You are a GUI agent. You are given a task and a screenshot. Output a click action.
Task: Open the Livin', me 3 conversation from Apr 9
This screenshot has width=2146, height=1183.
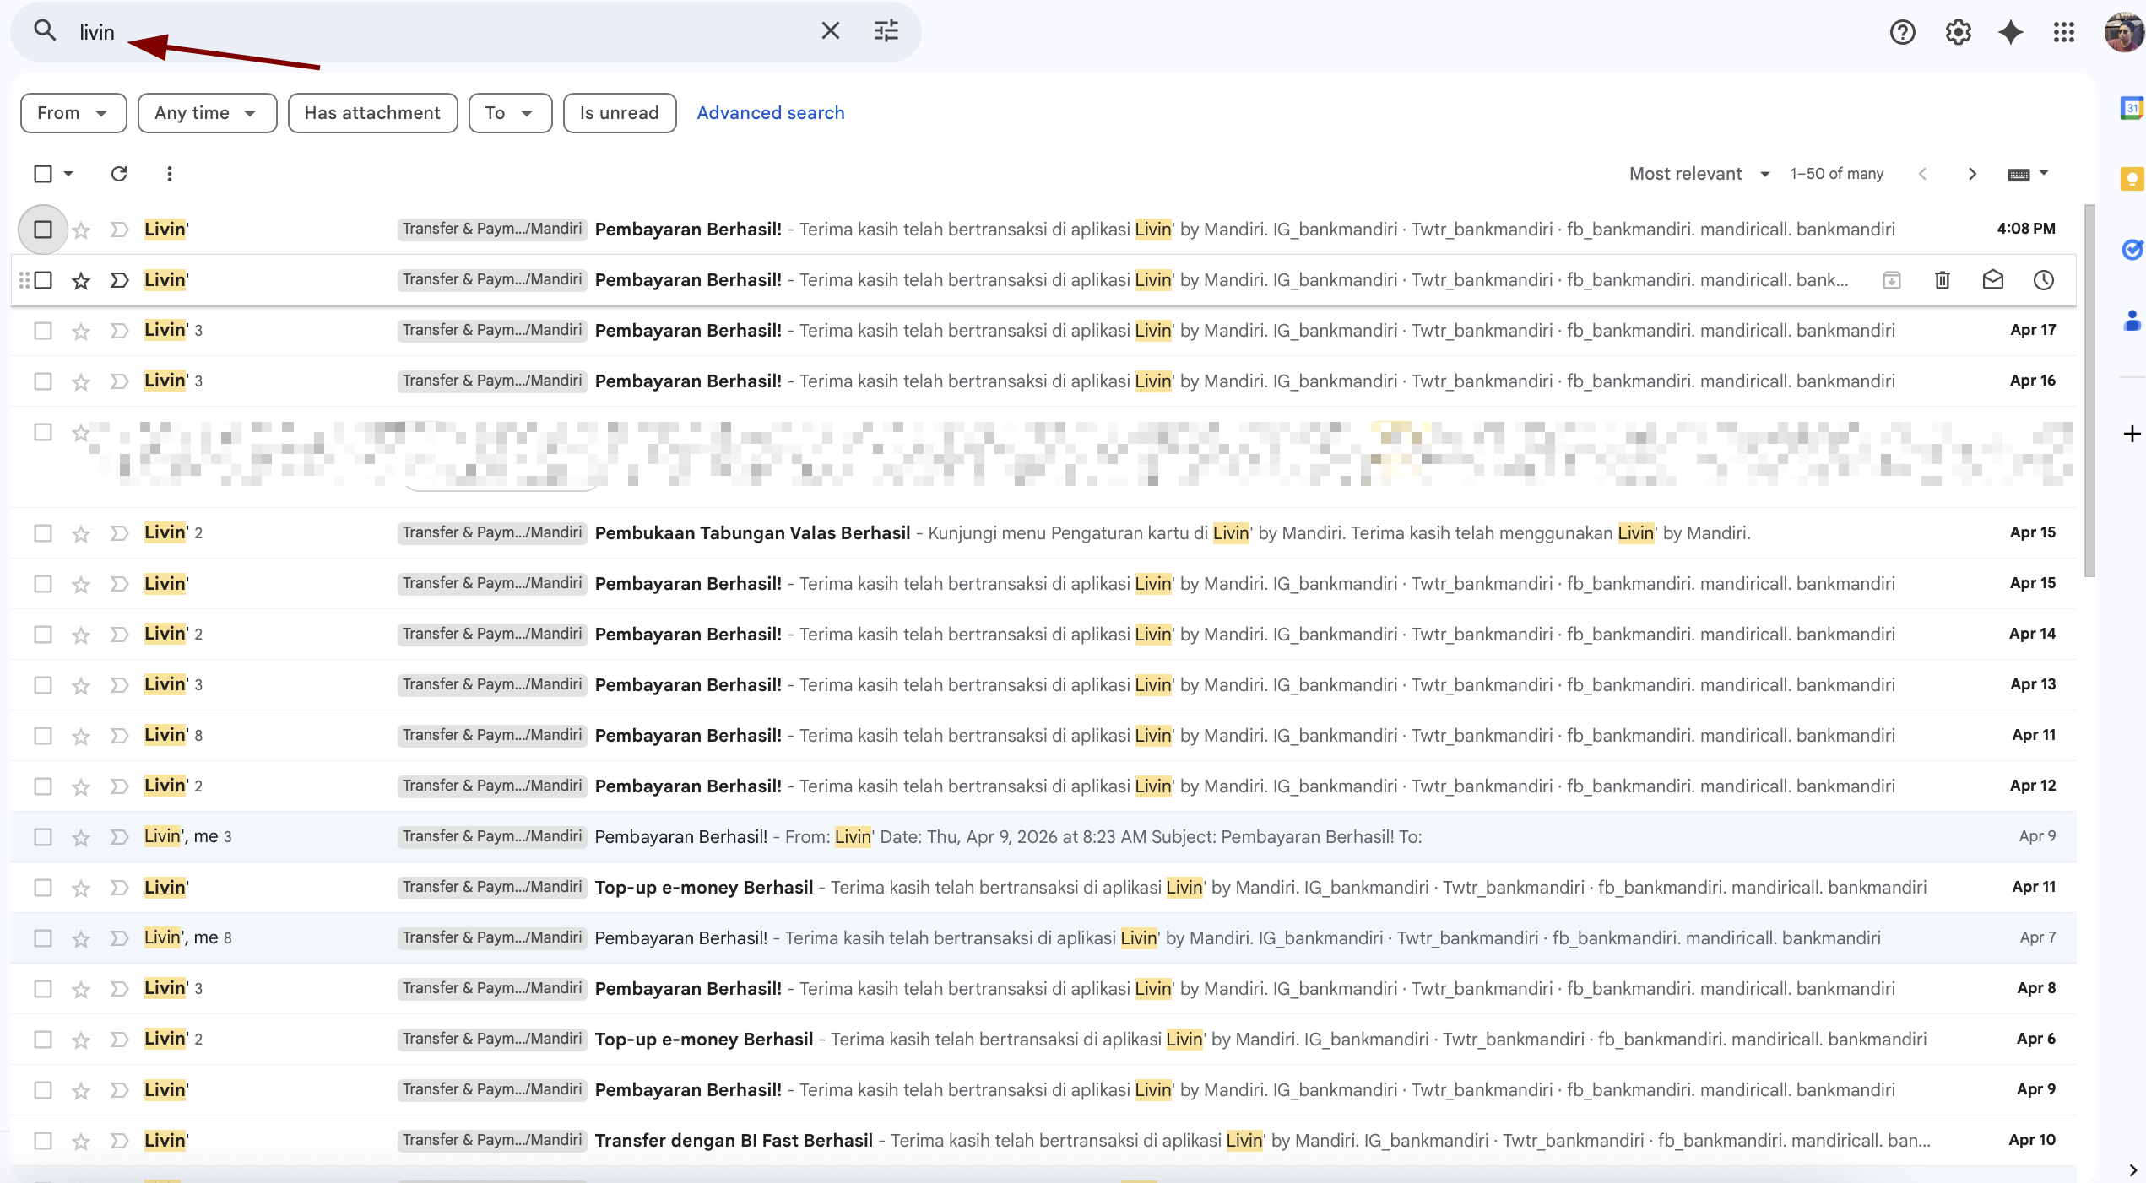(1043, 837)
